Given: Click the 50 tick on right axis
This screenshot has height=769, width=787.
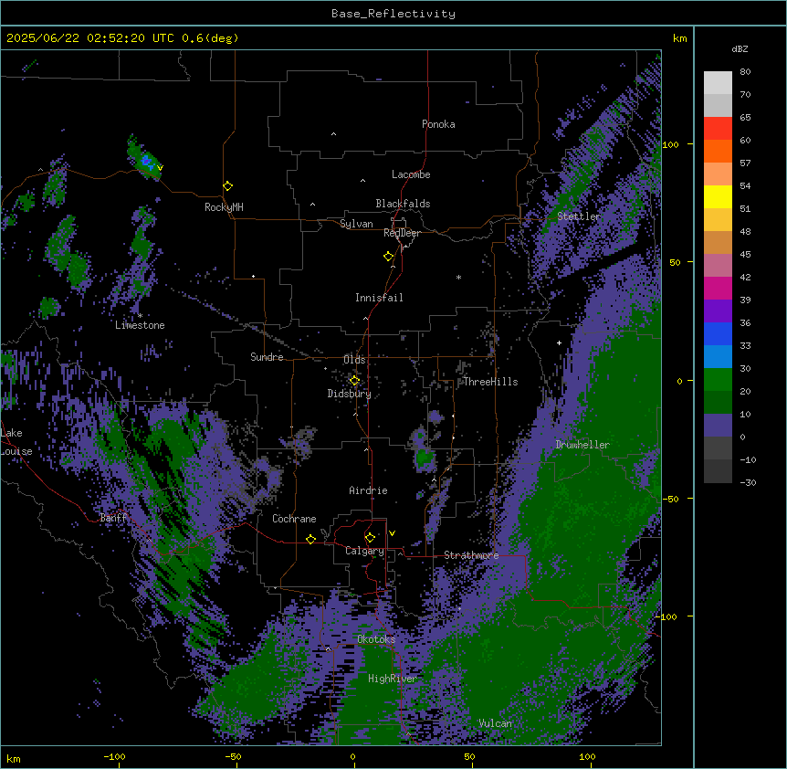Looking at the screenshot, I should (675, 262).
